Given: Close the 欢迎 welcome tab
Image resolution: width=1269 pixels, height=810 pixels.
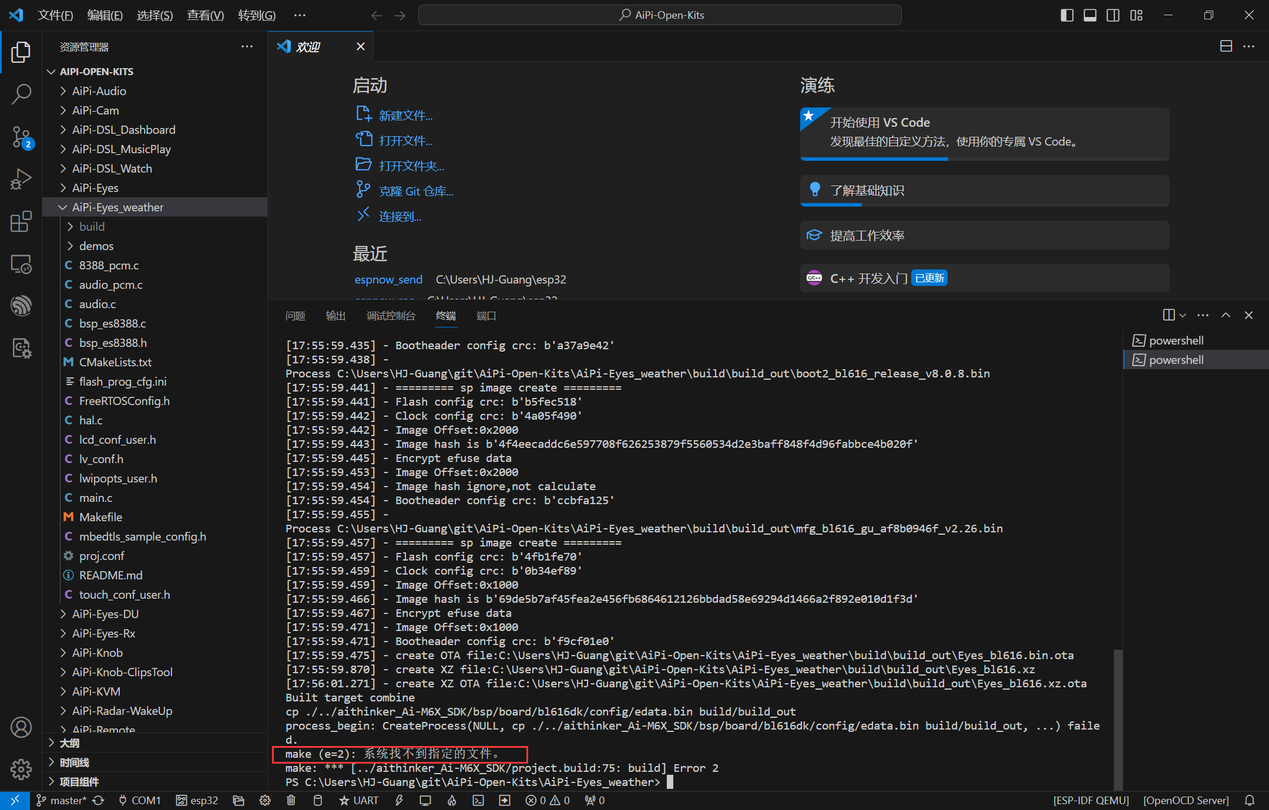Looking at the screenshot, I should (361, 46).
